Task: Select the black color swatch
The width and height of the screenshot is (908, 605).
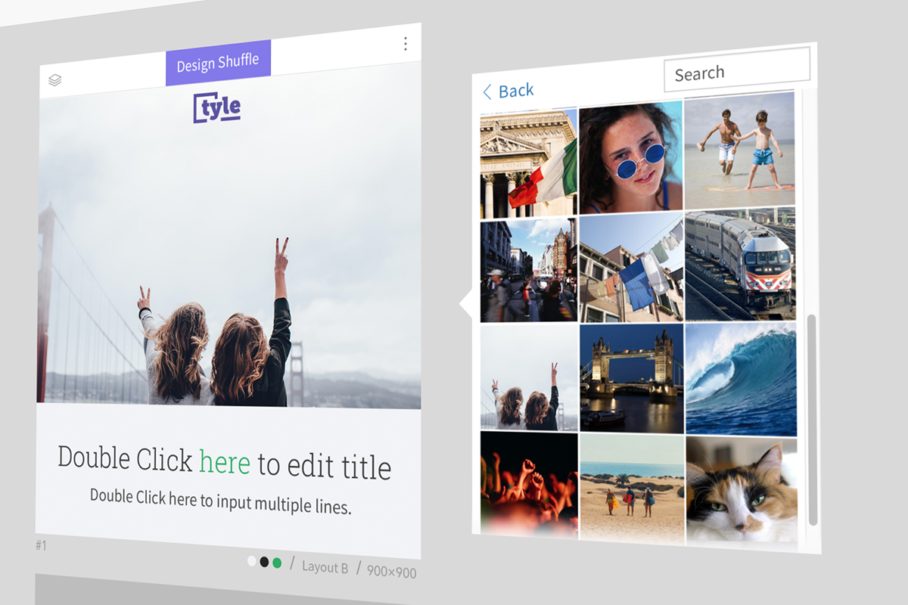Action: coord(264,562)
